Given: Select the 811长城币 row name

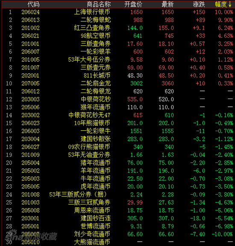Looking at the screenshot, I should click(x=97, y=75).
